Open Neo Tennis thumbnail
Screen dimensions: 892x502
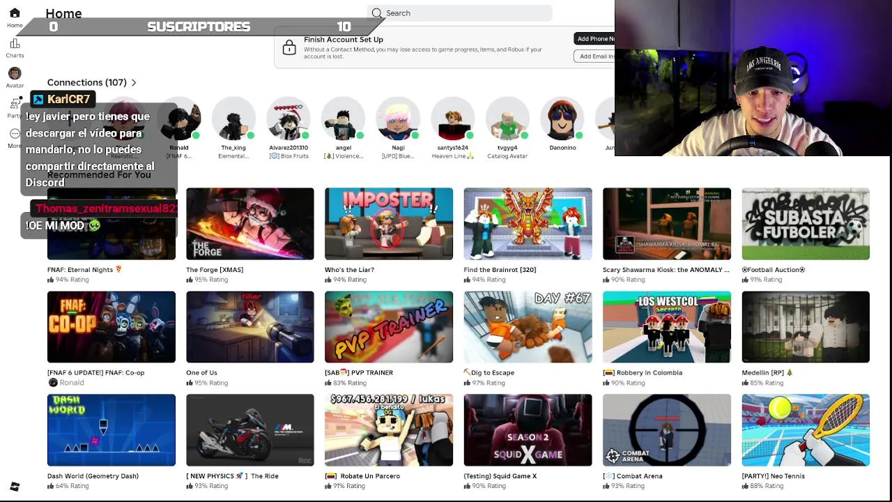pos(806,430)
